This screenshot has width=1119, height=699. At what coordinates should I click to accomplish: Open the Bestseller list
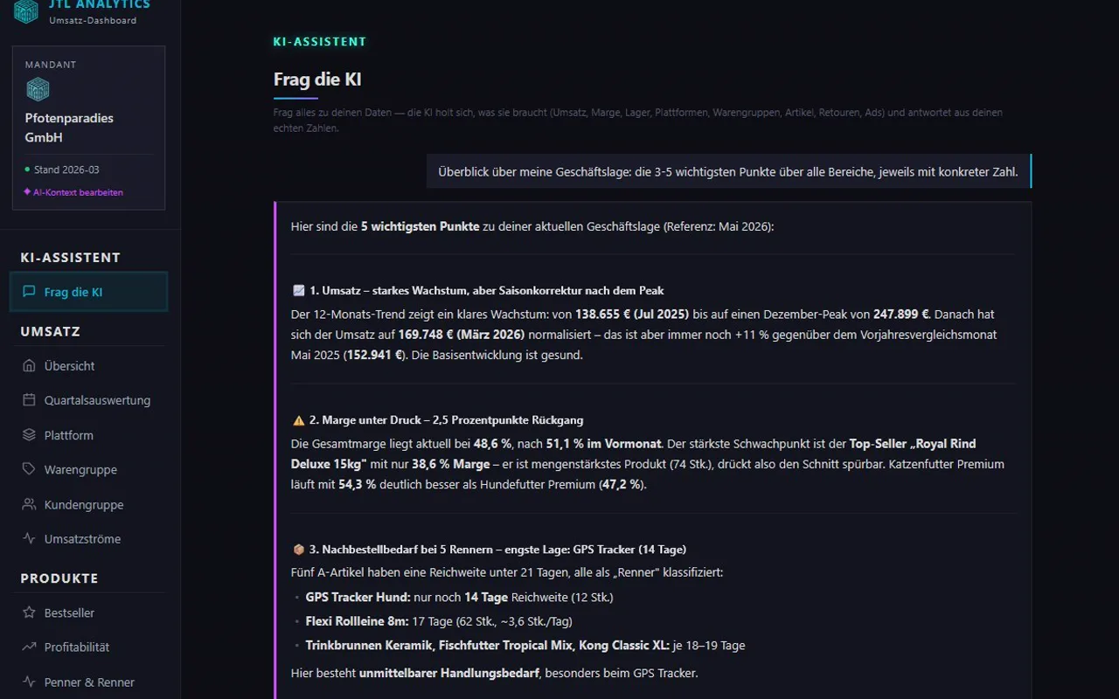tap(88, 612)
